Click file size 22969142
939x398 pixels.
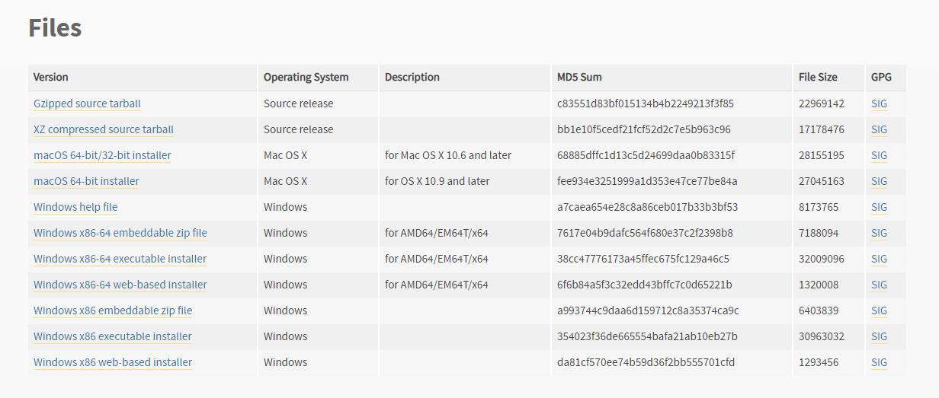tap(822, 103)
